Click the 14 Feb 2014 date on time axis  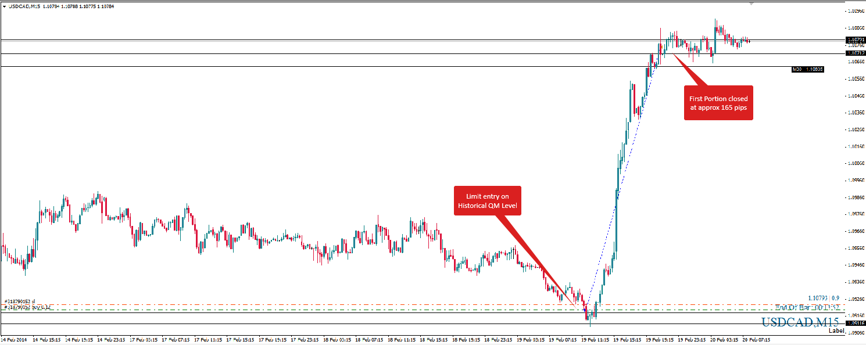coord(14,339)
